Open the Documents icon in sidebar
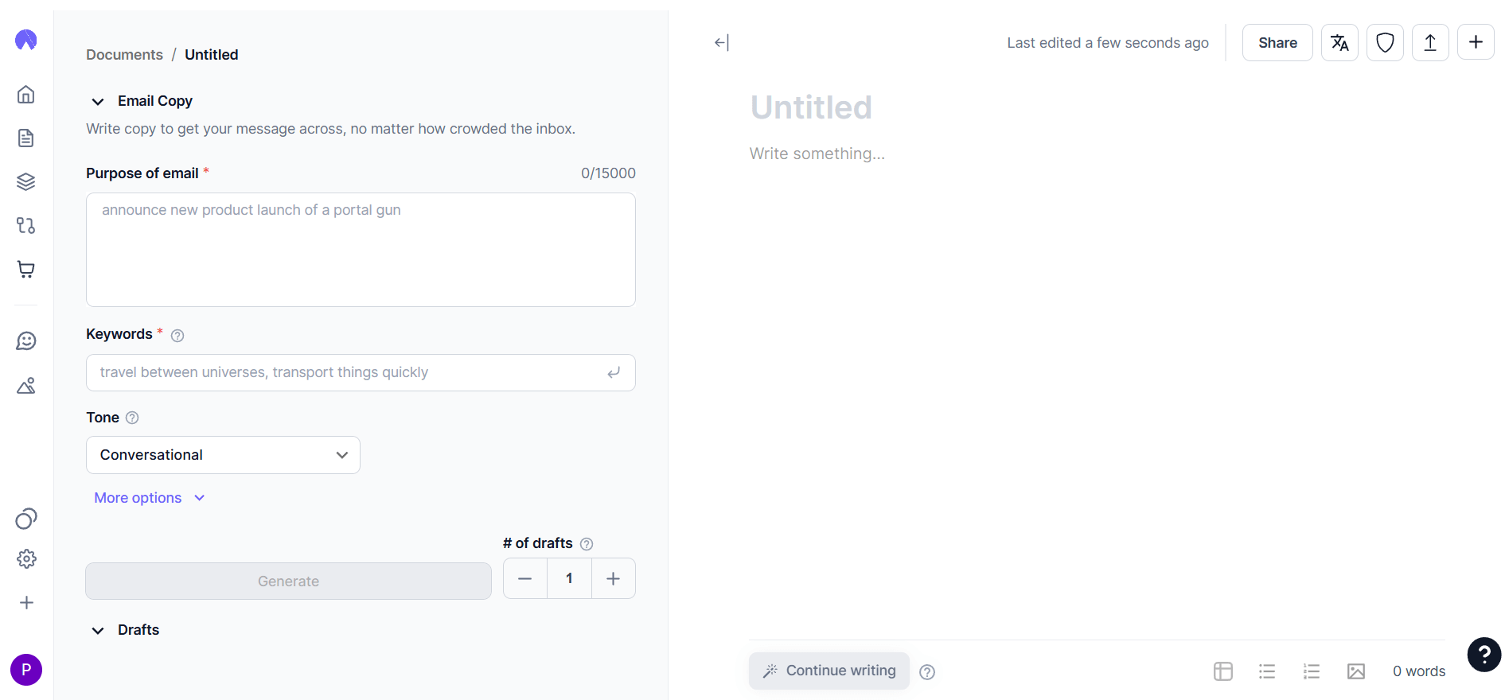This screenshot has width=1505, height=700. click(26, 138)
